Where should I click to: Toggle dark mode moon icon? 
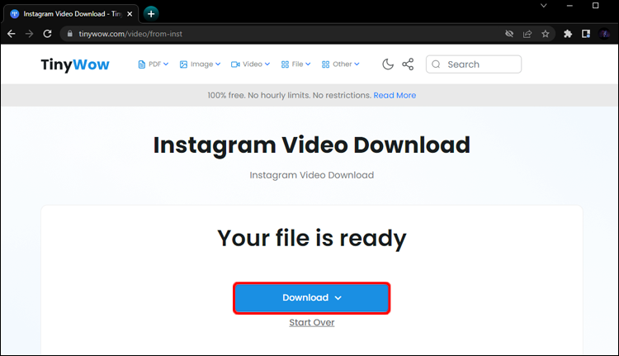(388, 64)
